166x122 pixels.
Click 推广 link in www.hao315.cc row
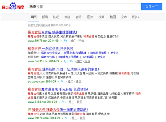tap(79, 61)
